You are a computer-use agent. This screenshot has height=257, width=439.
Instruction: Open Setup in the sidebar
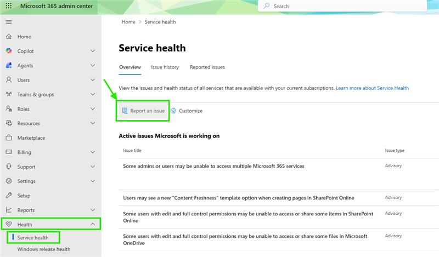24,196
